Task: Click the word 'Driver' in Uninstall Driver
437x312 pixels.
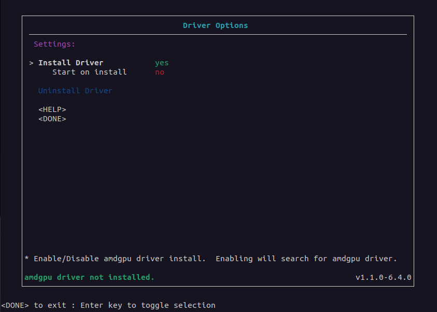Action: tap(98, 91)
